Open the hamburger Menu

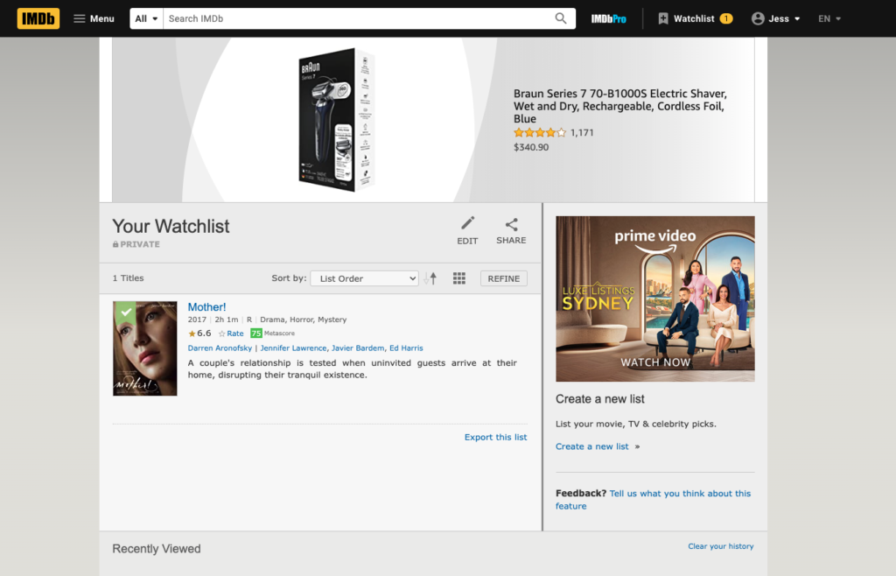(x=93, y=18)
